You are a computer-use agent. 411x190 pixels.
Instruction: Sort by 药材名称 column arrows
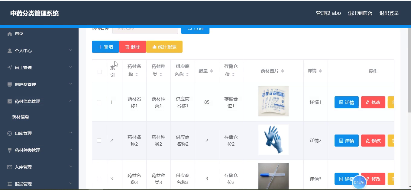coord(137,74)
